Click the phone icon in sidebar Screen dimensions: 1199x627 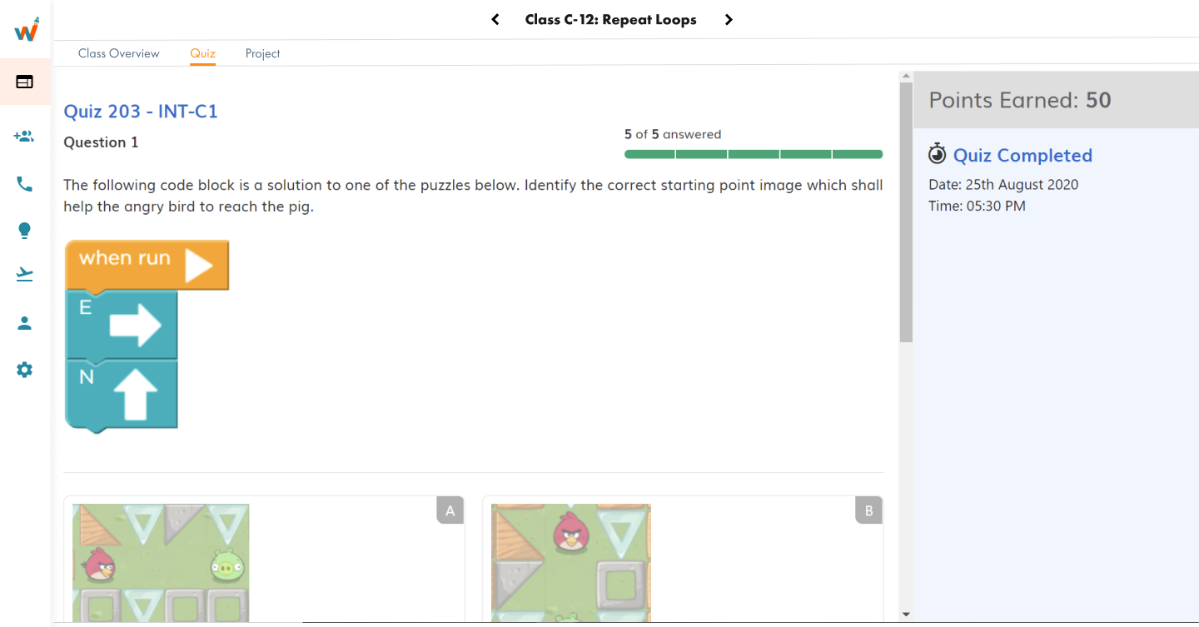click(25, 184)
